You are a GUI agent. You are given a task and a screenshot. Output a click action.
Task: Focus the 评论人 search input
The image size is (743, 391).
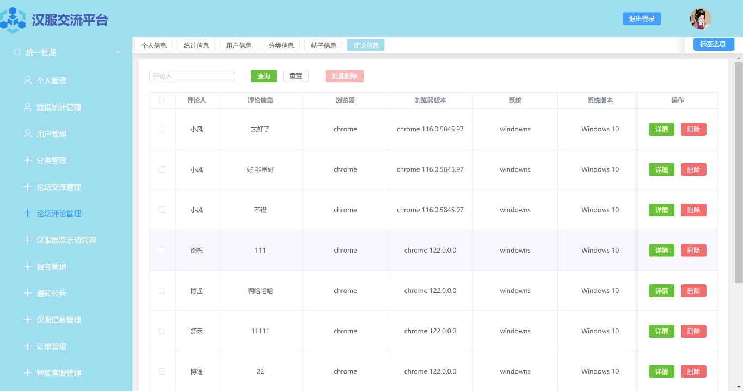click(x=192, y=76)
